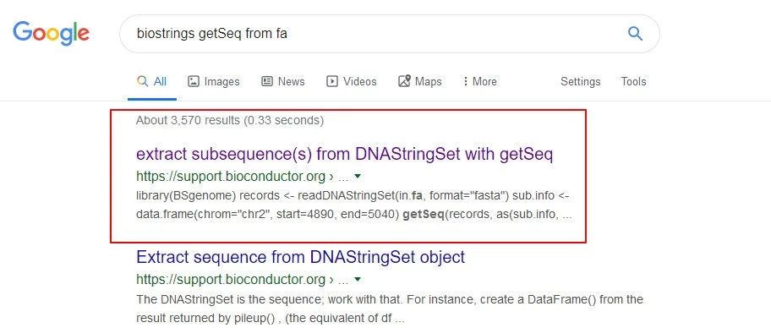This screenshot has height=328, width=771.
Task: Open search Tools options
Action: click(633, 82)
